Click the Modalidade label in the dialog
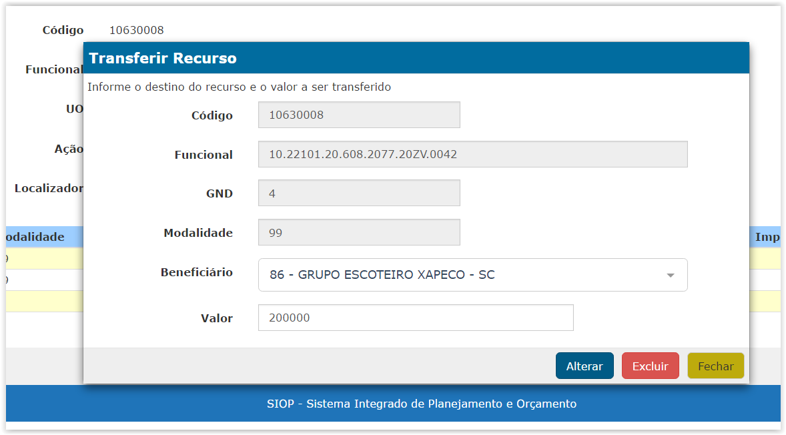This screenshot has height=435, width=786. (x=198, y=233)
